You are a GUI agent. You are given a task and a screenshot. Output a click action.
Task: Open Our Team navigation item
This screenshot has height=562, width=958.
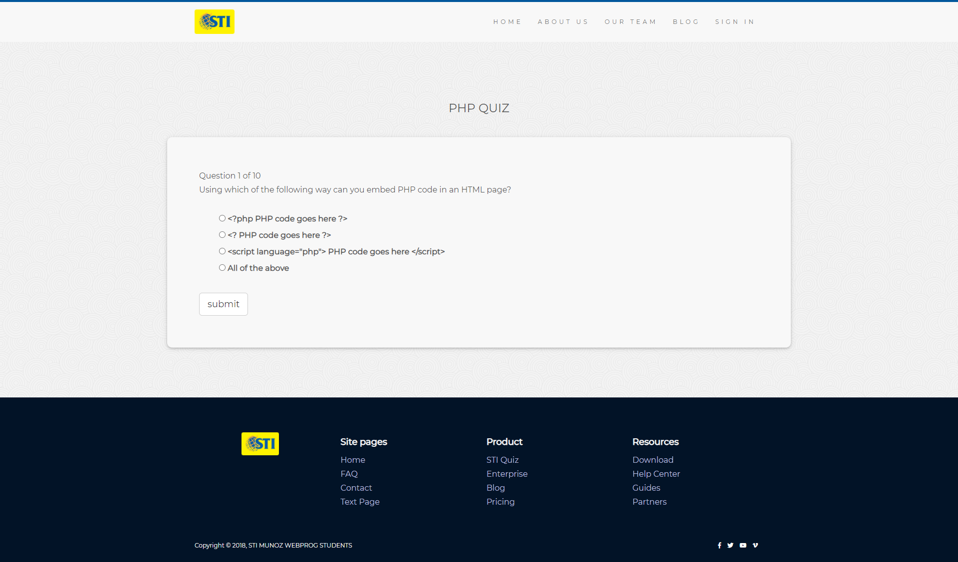click(x=630, y=22)
